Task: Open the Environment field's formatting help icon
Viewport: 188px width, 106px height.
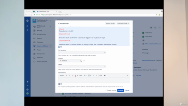Action: click(x=61, y=84)
